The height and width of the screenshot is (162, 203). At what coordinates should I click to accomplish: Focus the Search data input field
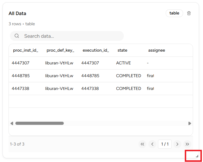(67, 36)
